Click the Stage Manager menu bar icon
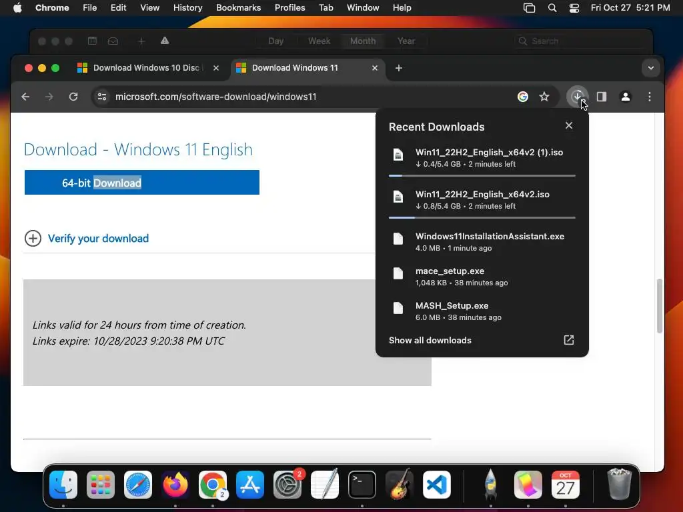Viewport: 683px width, 512px height. coord(529,7)
